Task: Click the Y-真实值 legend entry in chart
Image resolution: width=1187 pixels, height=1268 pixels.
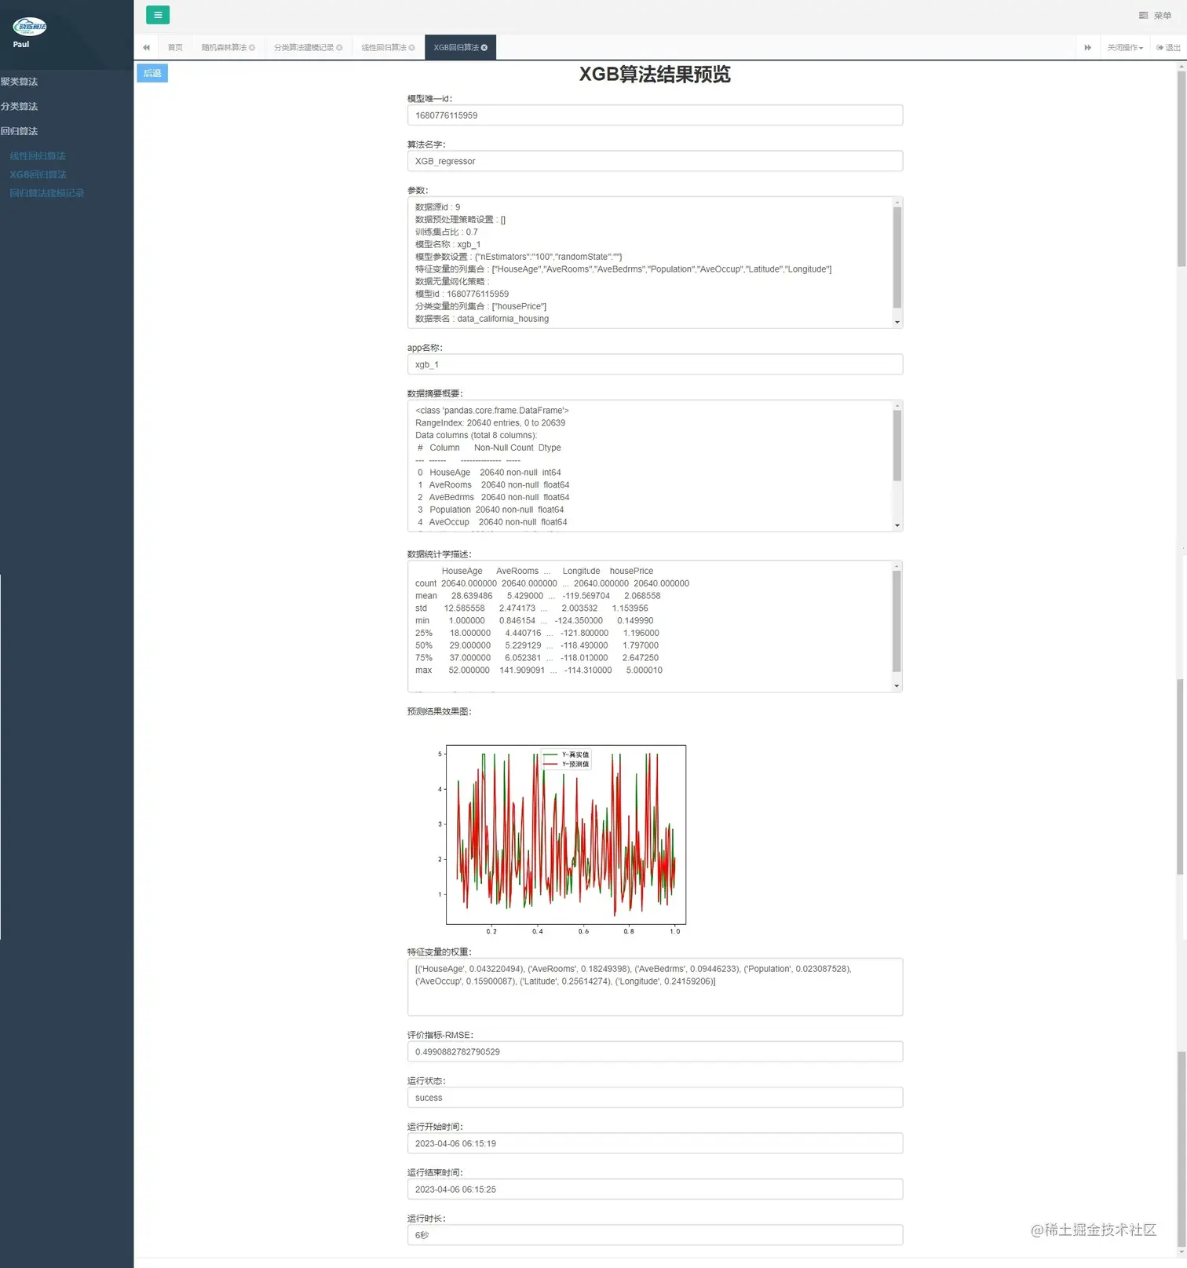Action: point(566,755)
